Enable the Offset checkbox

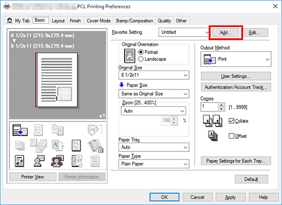pyautogui.click(x=231, y=136)
